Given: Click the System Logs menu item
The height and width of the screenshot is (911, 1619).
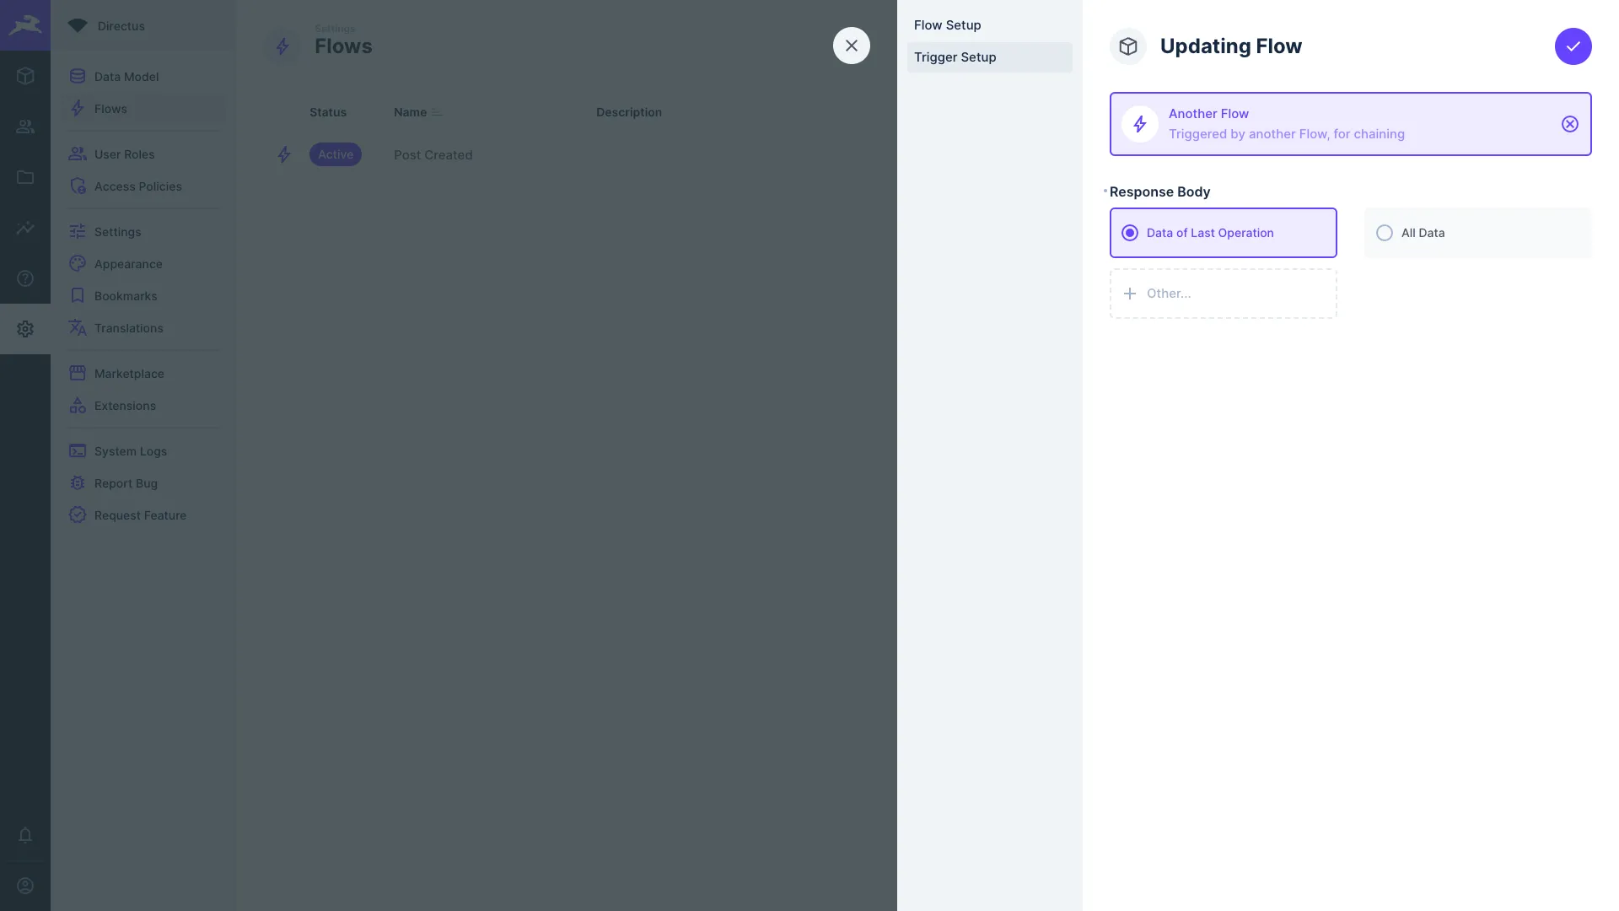Looking at the screenshot, I should (130, 451).
